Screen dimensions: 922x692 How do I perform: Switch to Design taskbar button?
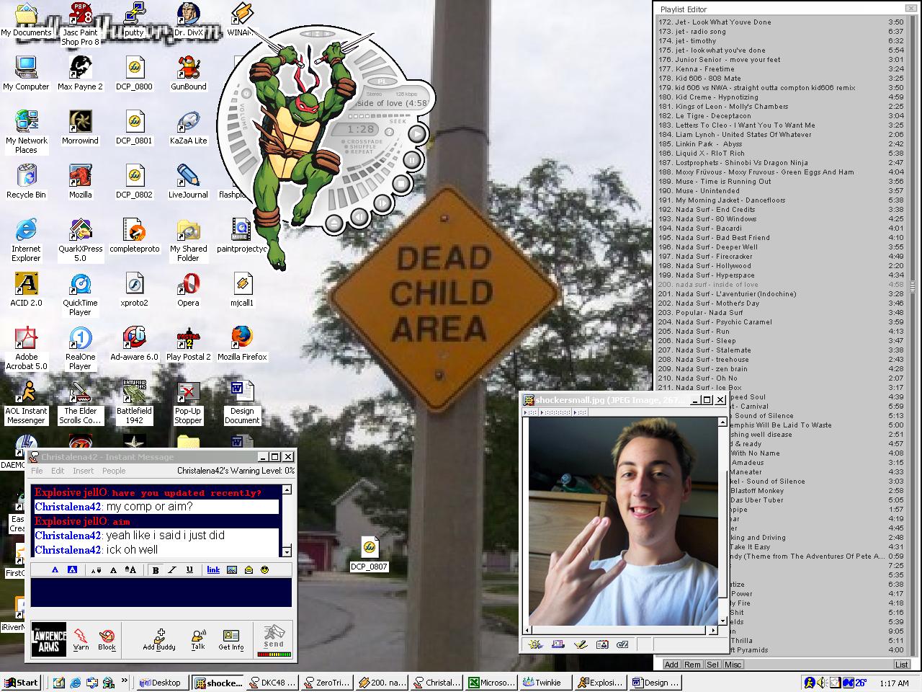pos(655,683)
